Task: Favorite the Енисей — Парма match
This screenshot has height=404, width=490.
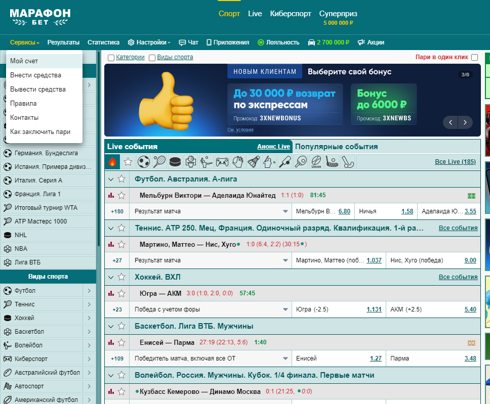Action: (x=121, y=342)
